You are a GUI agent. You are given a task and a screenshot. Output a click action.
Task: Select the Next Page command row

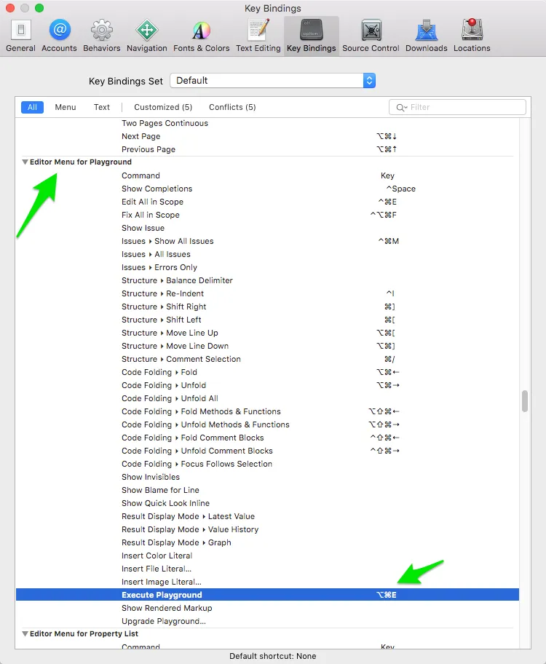tap(267, 137)
